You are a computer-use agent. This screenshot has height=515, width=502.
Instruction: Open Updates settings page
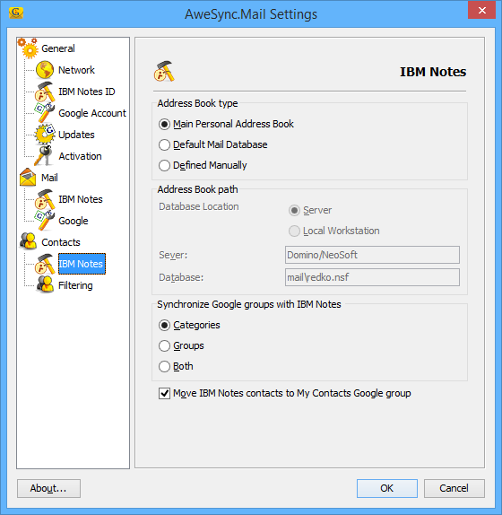[x=76, y=135]
